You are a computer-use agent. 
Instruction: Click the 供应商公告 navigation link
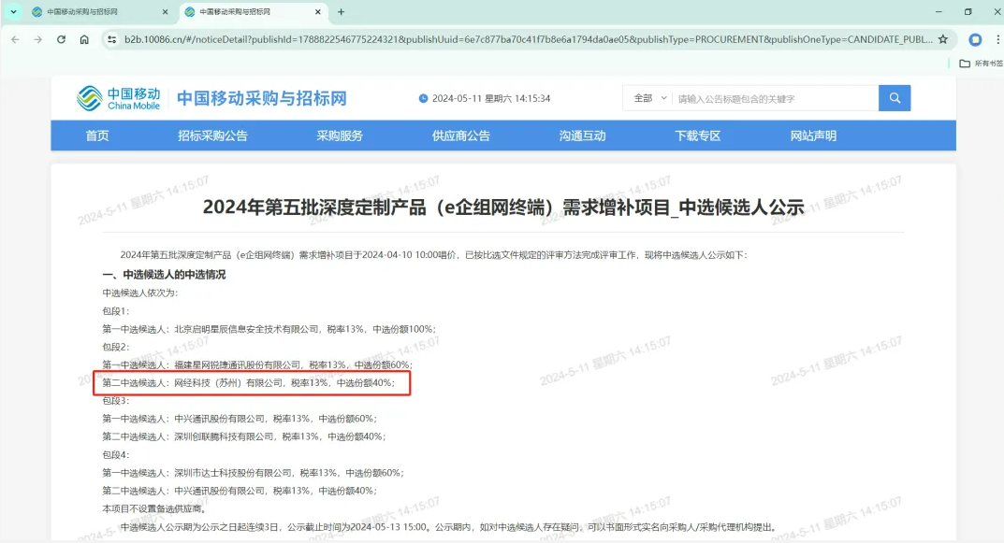460,136
